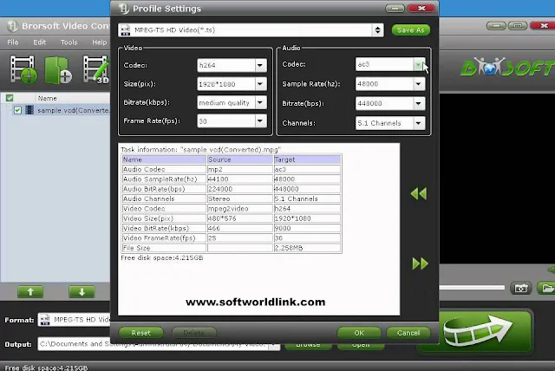555x371 pixels.
Task: Click the 480*576 source video size cell
Action: click(x=239, y=218)
